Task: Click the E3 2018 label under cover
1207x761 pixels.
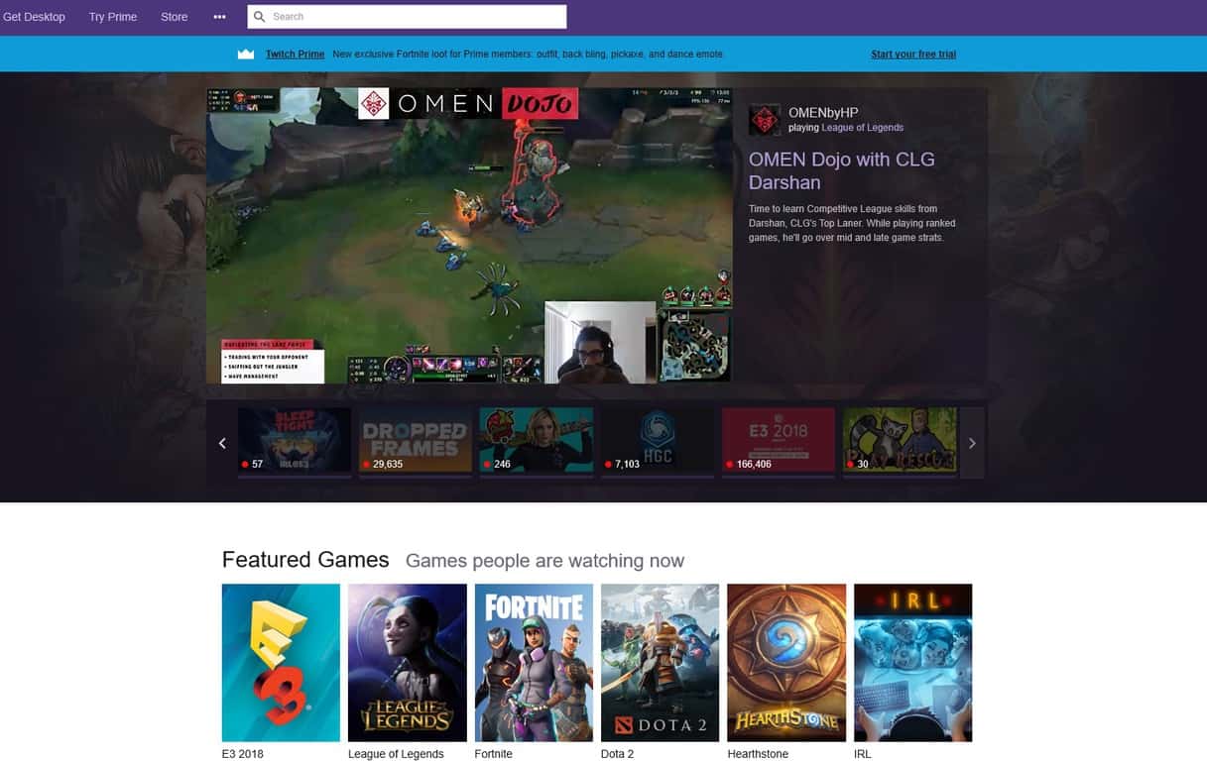Action: [243, 754]
